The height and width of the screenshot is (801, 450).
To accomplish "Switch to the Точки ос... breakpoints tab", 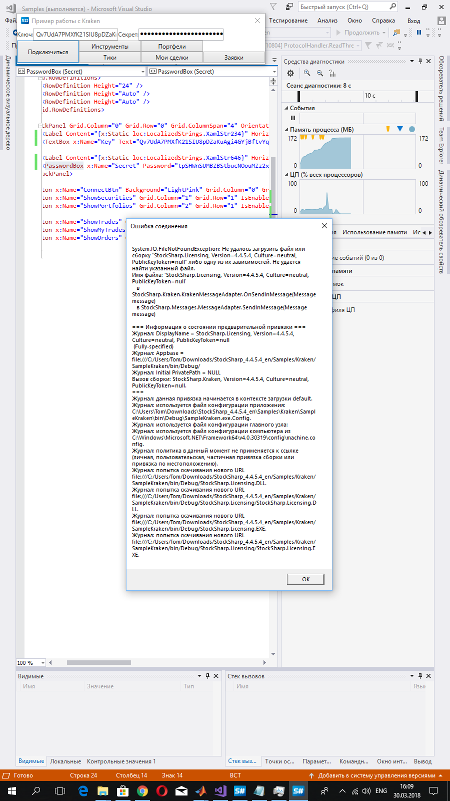I will [280, 761].
